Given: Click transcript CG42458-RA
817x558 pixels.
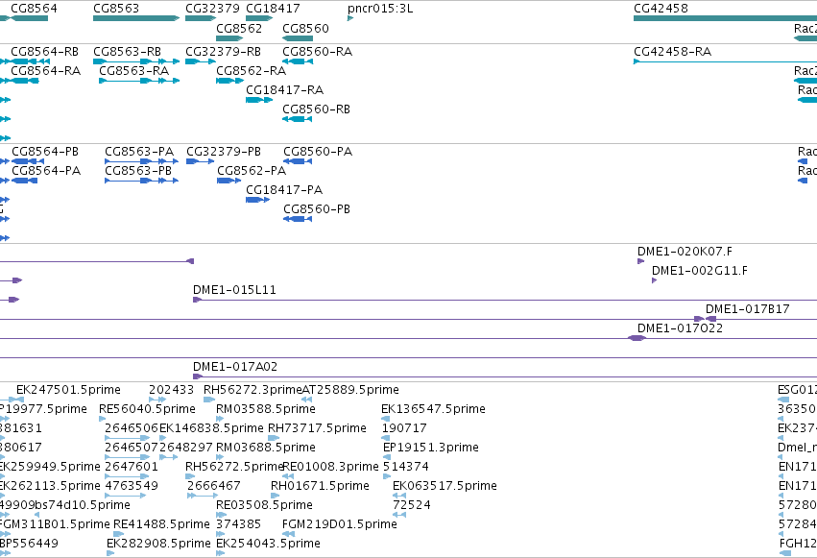Looking at the screenshot, I should click(725, 61).
